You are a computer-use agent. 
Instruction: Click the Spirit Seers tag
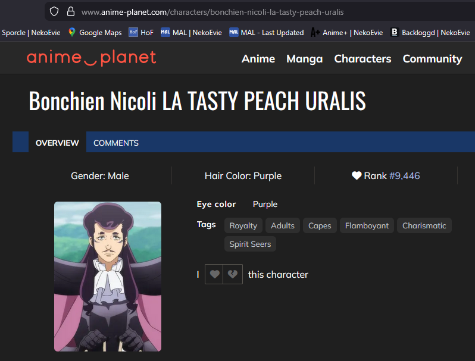[x=250, y=244]
